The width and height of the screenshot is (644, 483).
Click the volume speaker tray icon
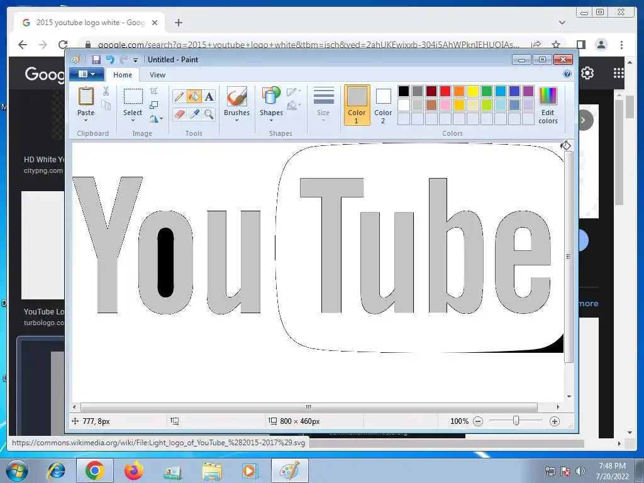[580, 471]
